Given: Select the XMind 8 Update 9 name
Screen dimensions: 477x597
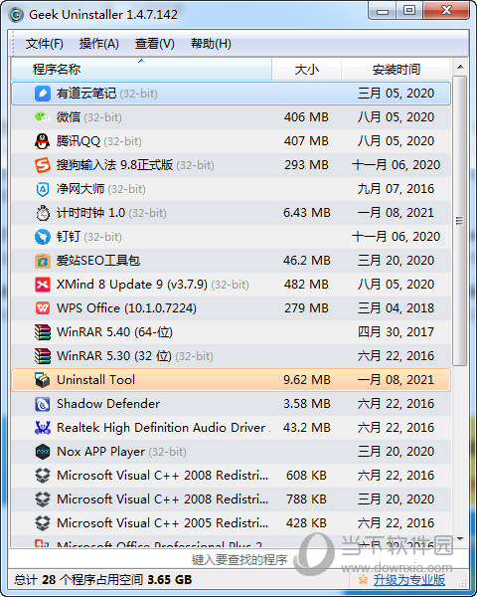Looking at the screenshot, I should 132,285.
